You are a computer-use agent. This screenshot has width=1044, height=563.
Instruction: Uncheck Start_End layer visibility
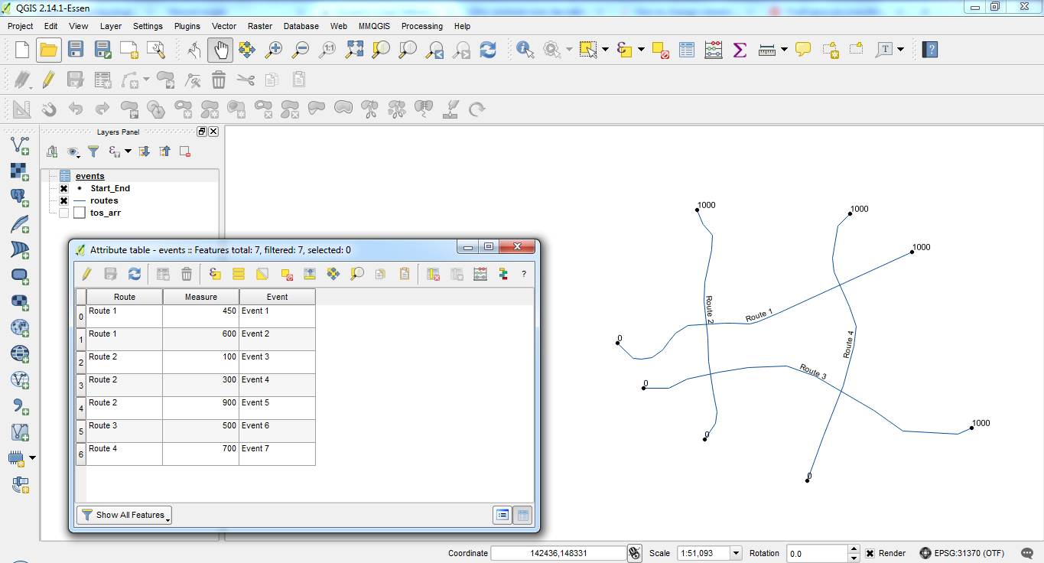[64, 188]
